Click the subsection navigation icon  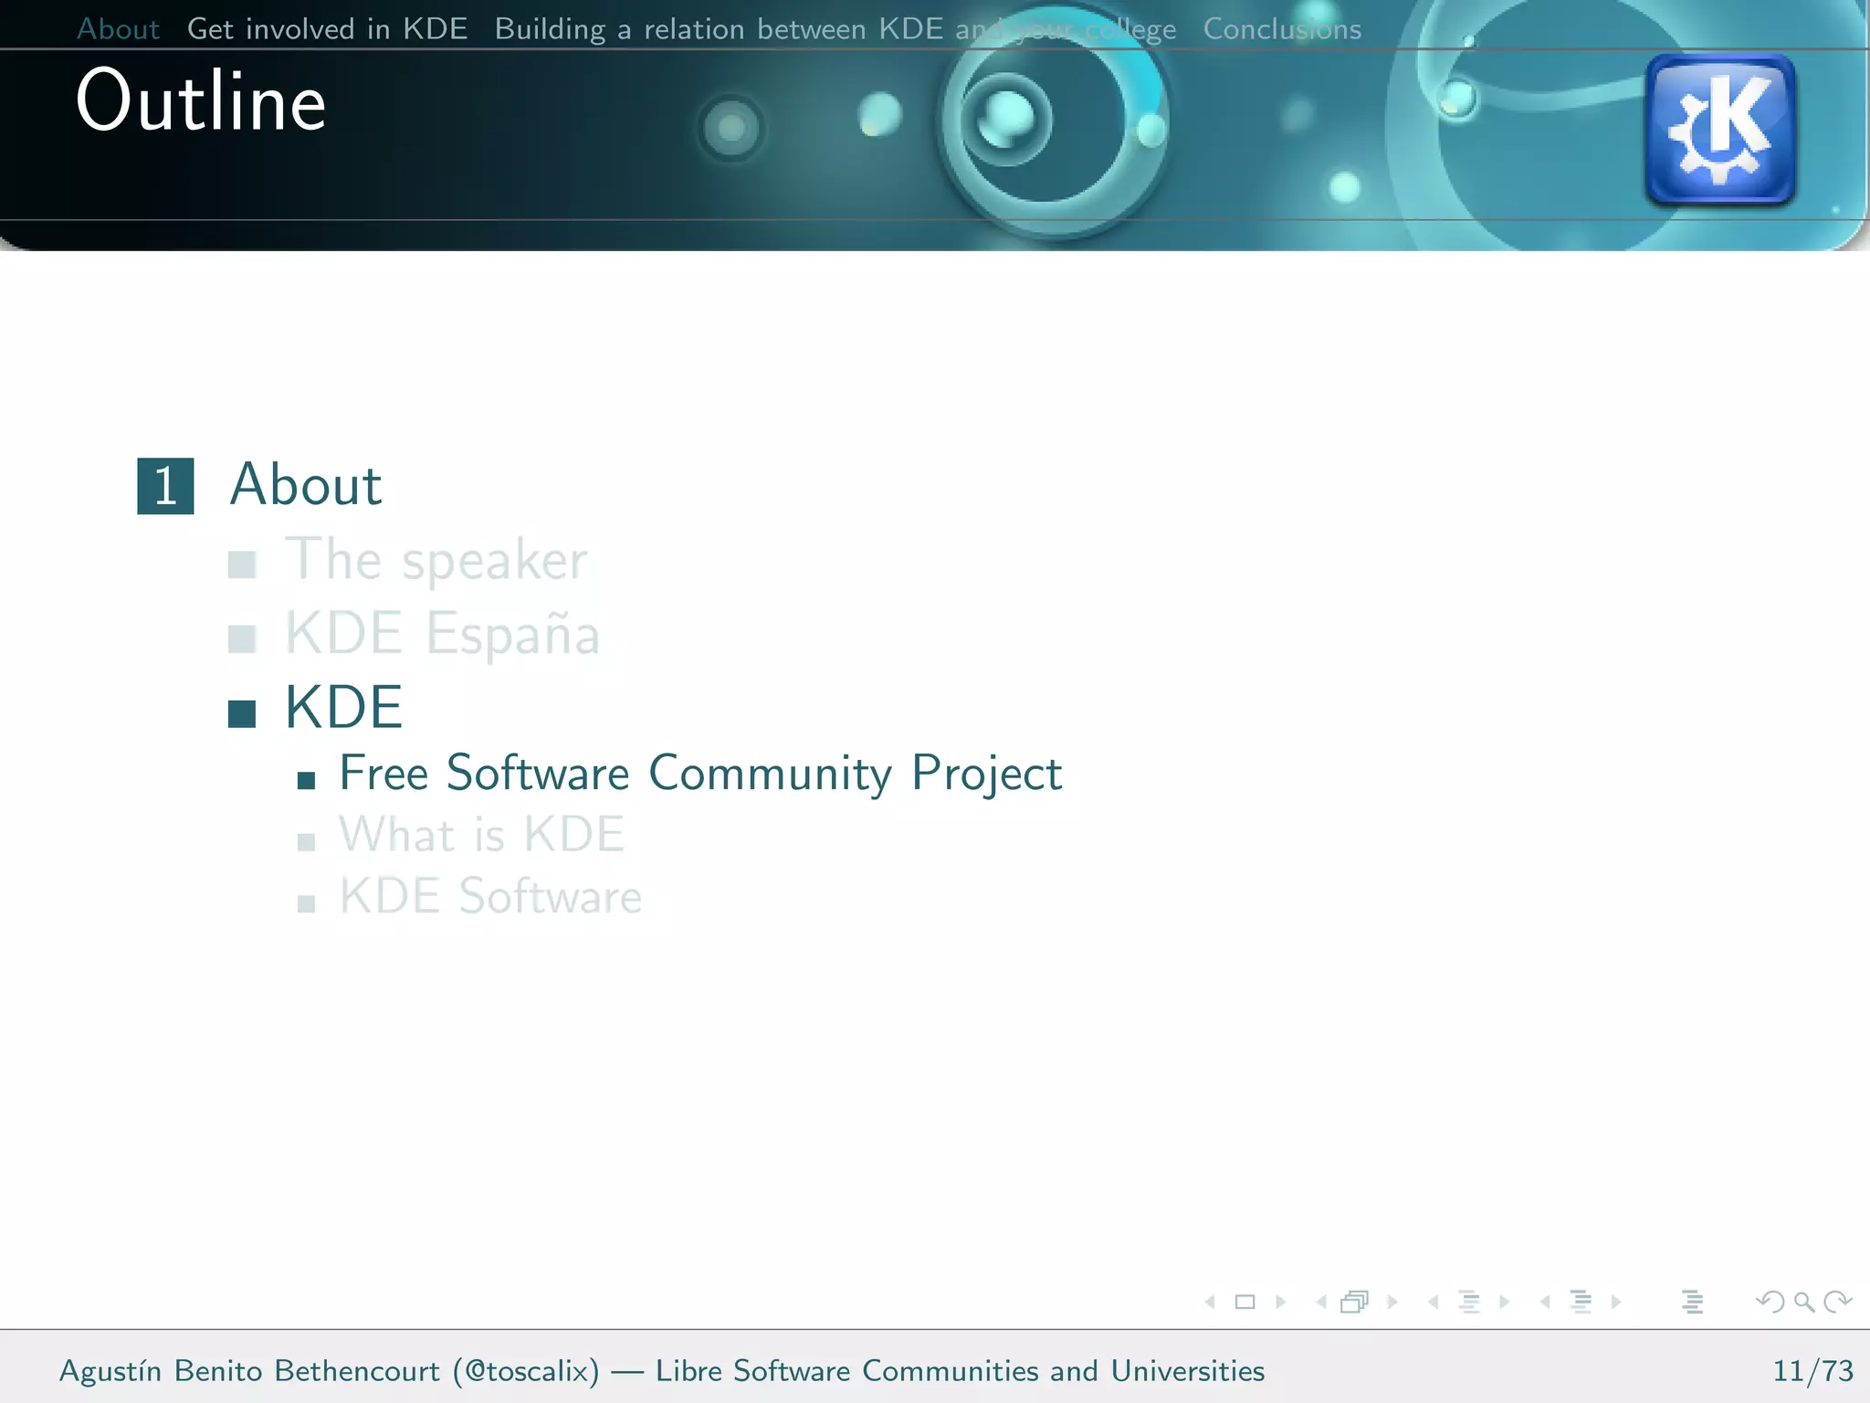[1468, 1302]
